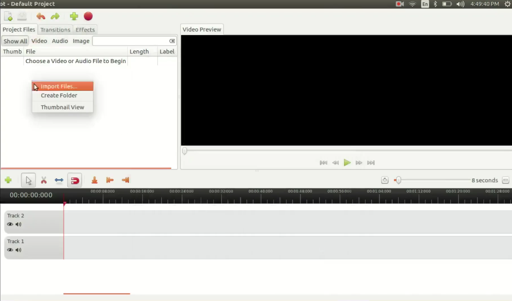Select Thumbnail View in context menu
Viewport: 512px width, 301px height.
coord(63,107)
